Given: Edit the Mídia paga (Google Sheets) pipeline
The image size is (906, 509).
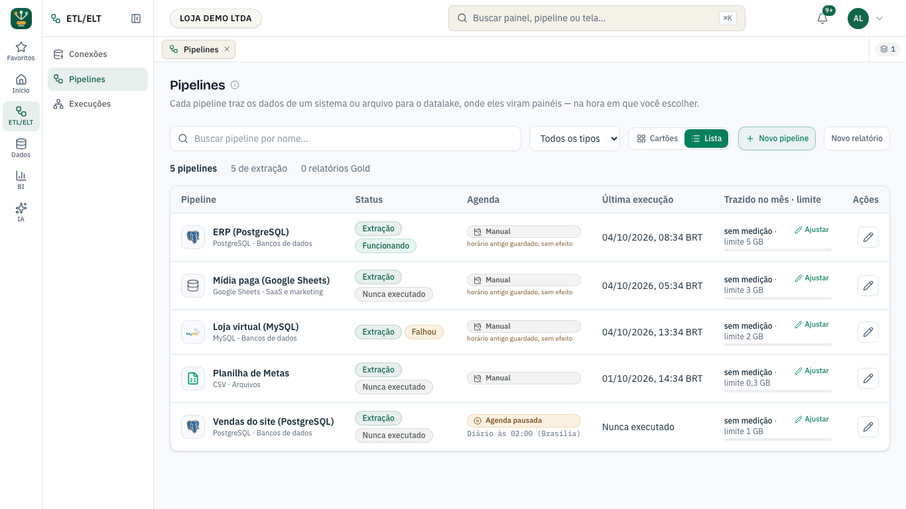Looking at the screenshot, I should 868,286.
